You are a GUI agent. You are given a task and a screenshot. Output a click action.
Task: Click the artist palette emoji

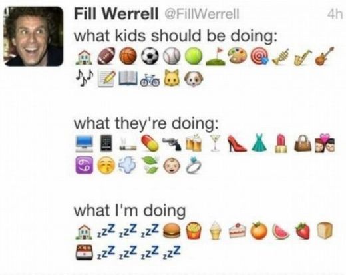238,55
